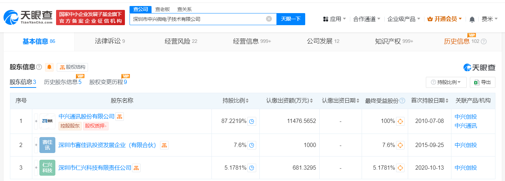The width and height of the screenshot is (505, 181).
Task: Open the 费米 user account dropdown
Action: tap(489, 19)
